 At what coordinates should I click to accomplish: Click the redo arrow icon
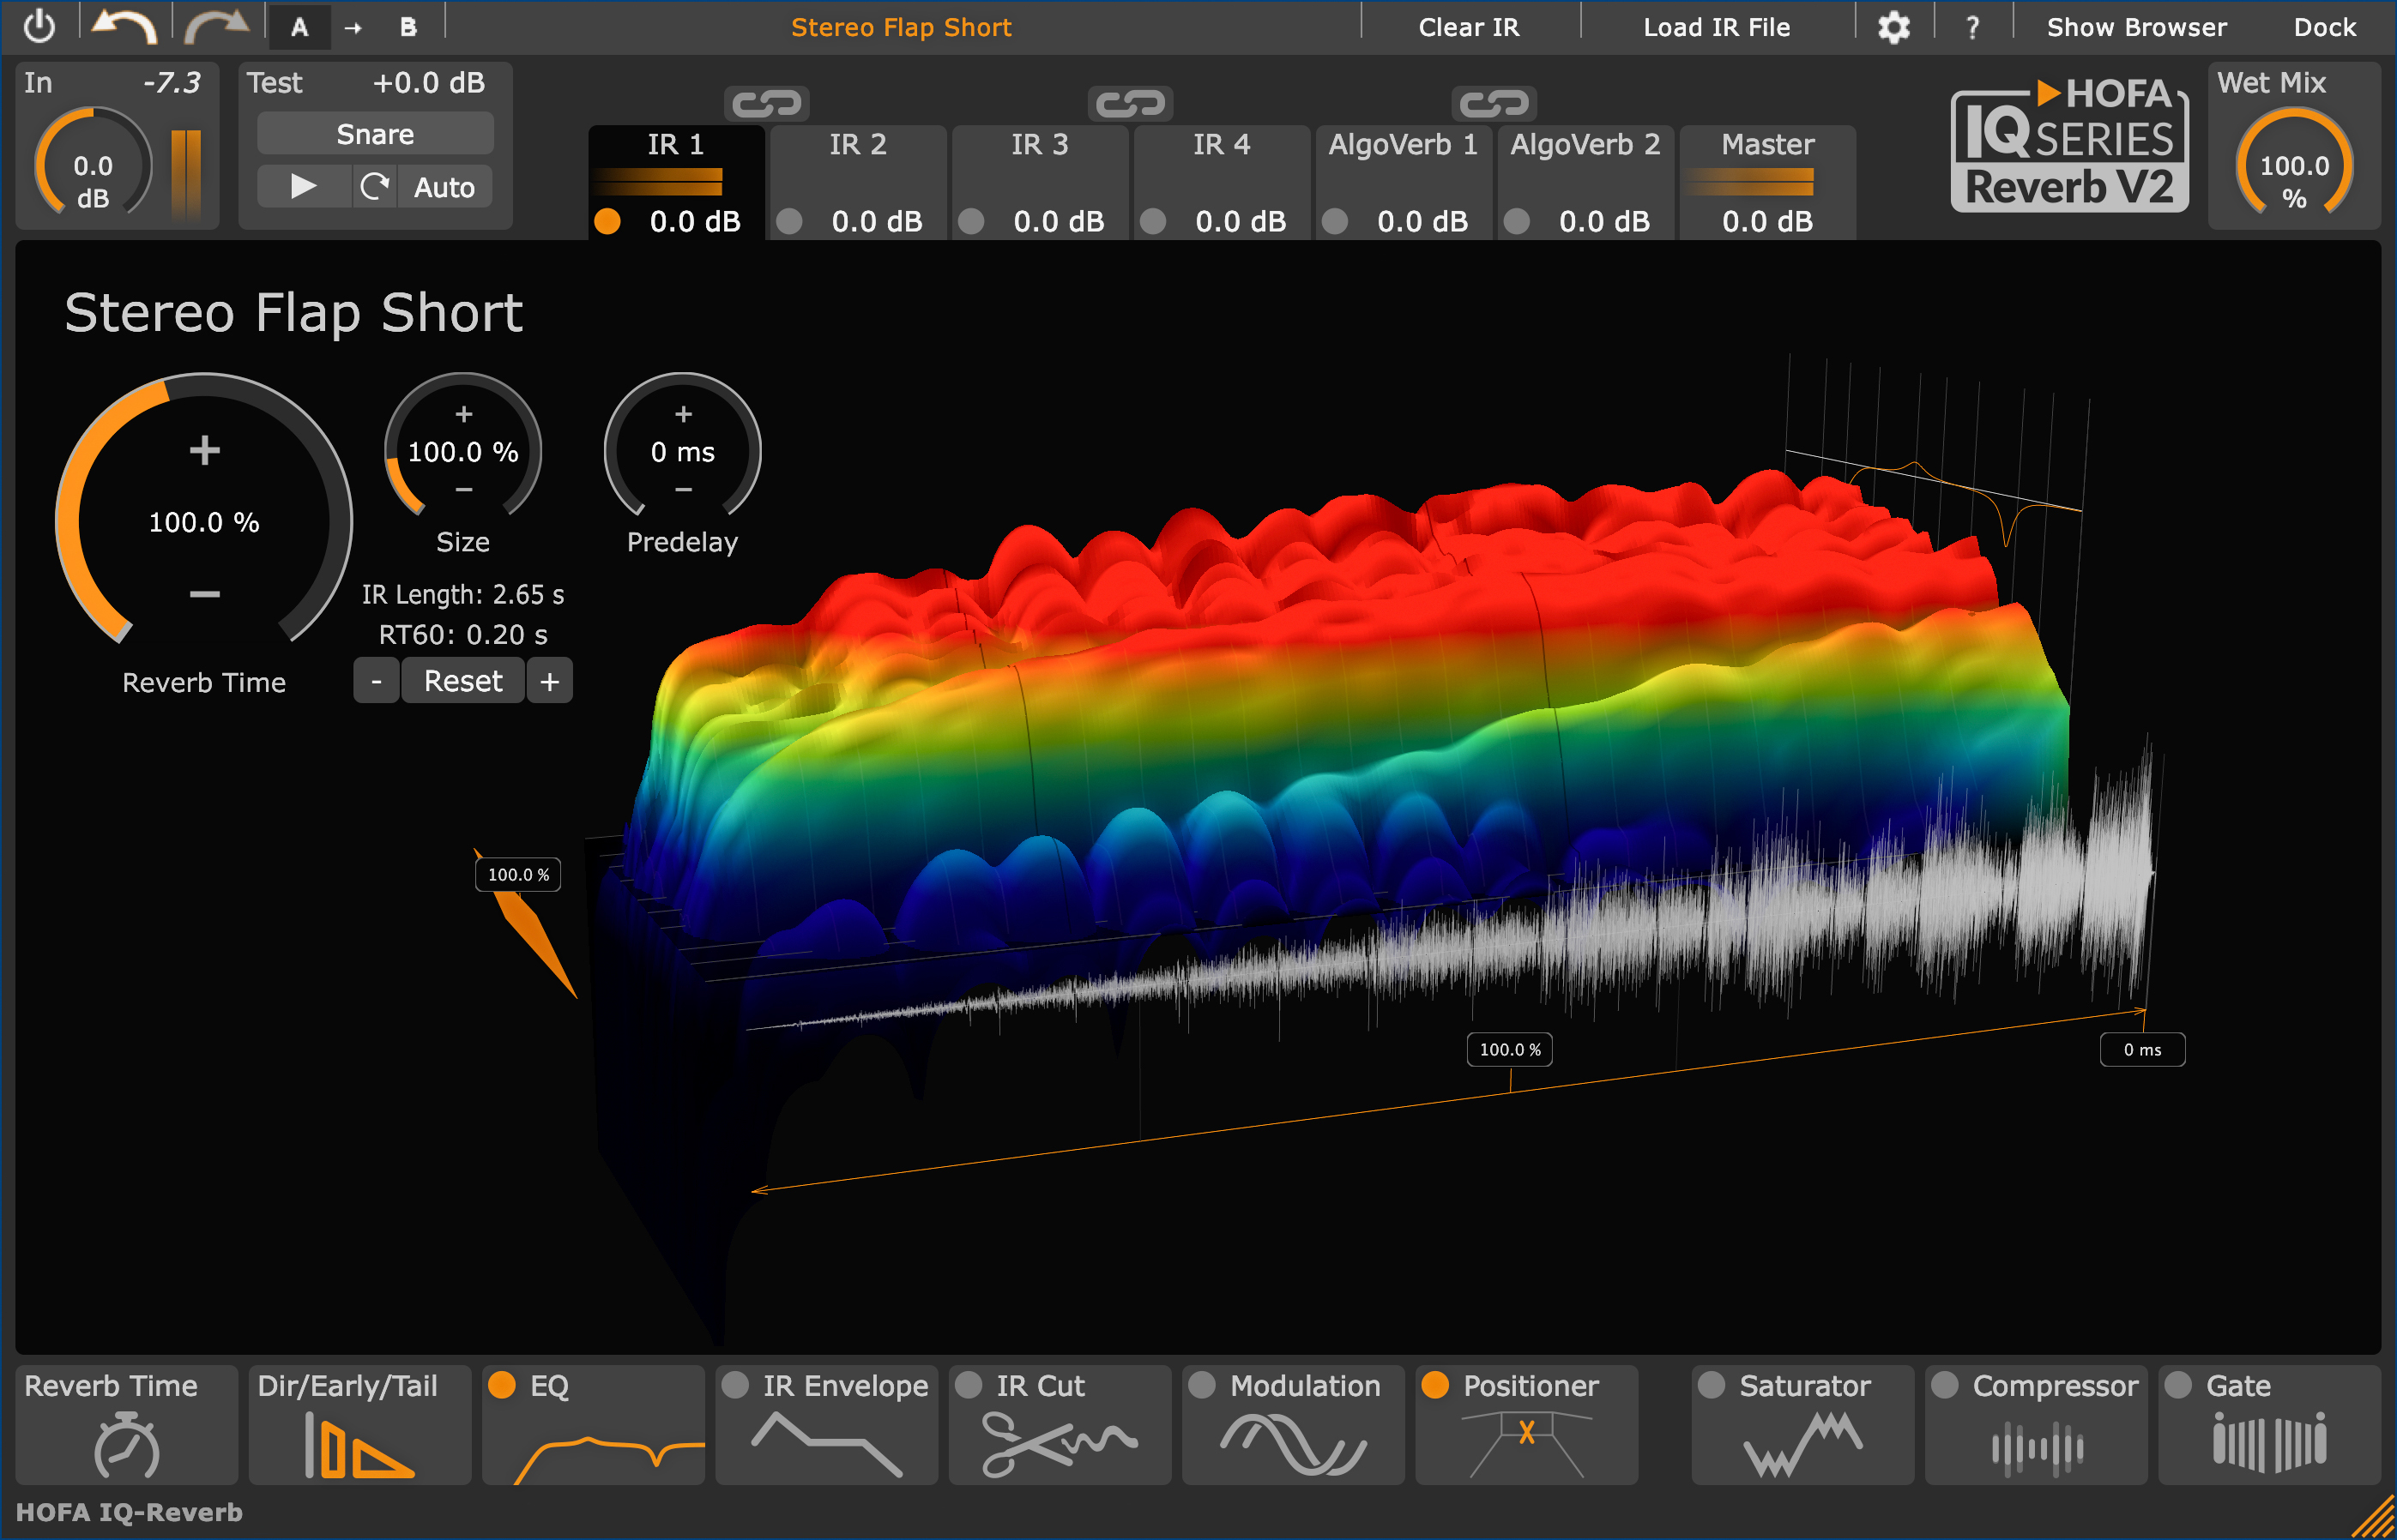tap(216, 26)
